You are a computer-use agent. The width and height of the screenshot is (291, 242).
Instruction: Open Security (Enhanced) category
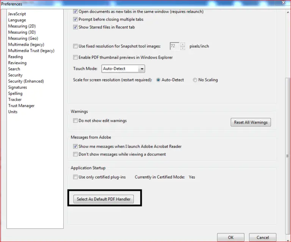click(x=26, y=81)
